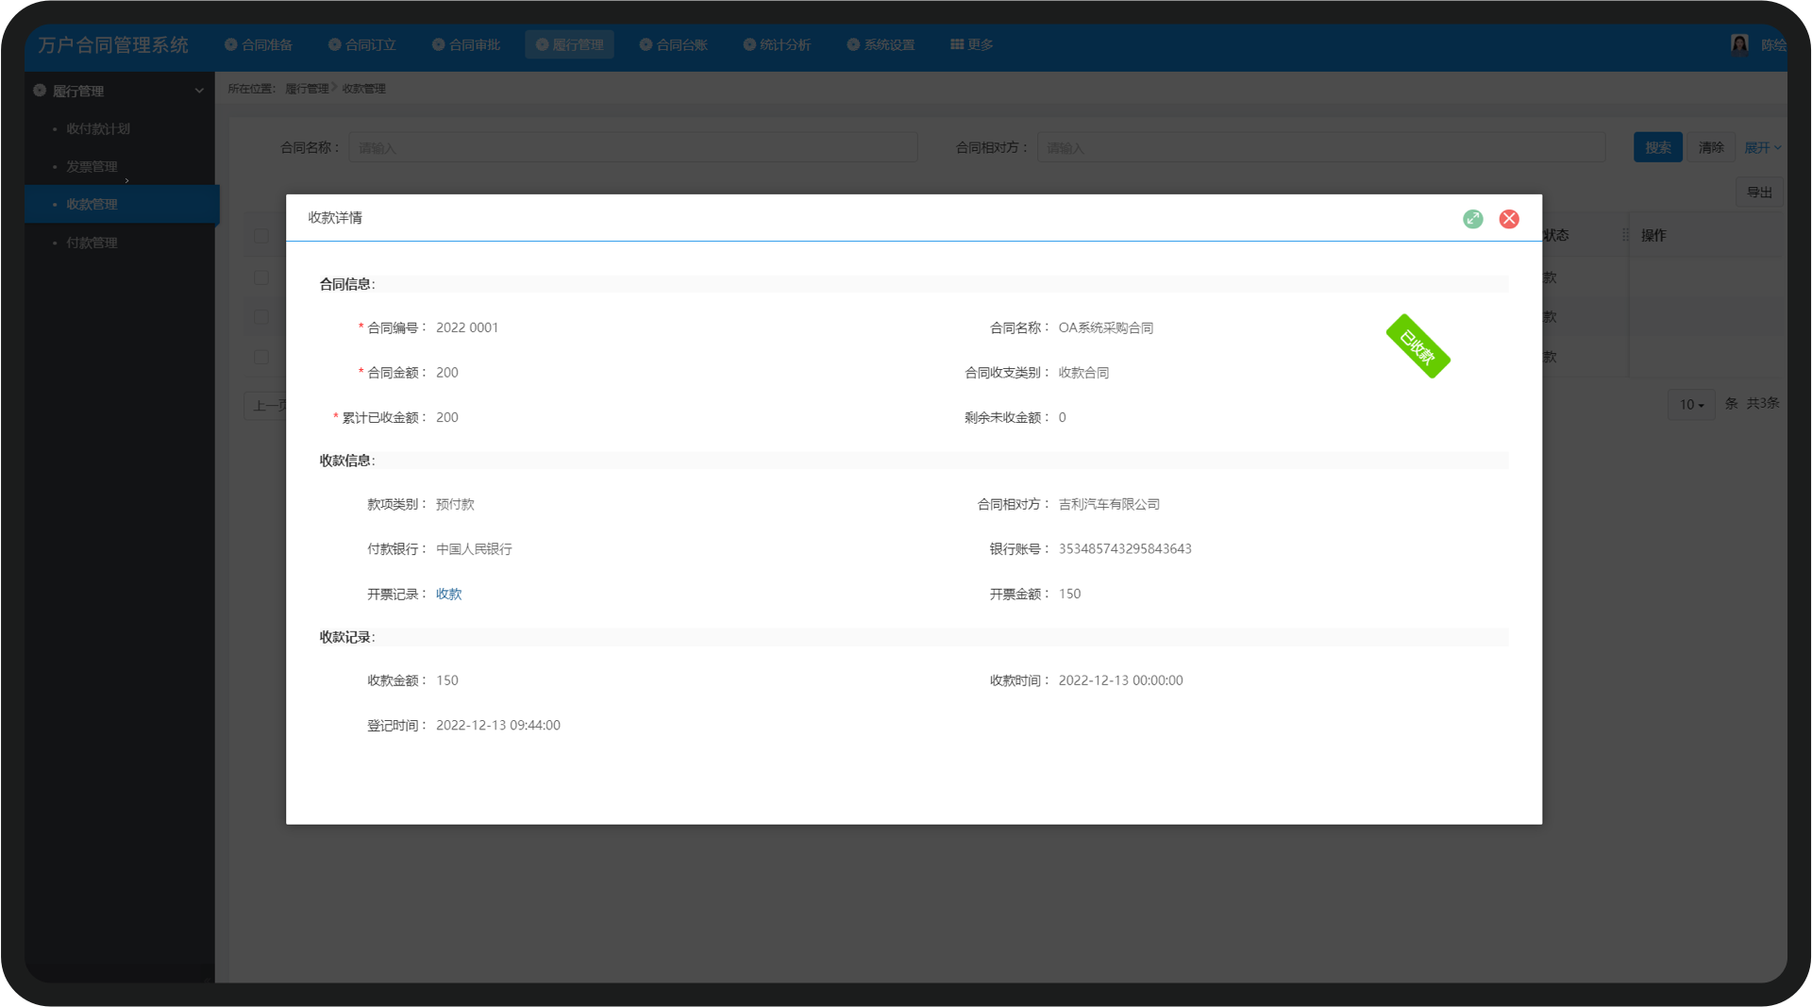The image size is (1812, 1007).
Task: Focus the 合同名称 search input
Action: click(x=633, y=147)
